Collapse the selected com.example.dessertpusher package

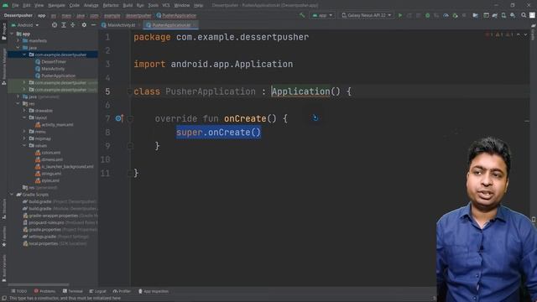(x=24, y=55)
